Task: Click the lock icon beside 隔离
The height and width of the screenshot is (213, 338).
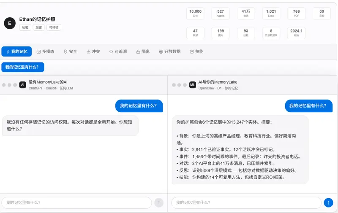Action: [138, 51]
